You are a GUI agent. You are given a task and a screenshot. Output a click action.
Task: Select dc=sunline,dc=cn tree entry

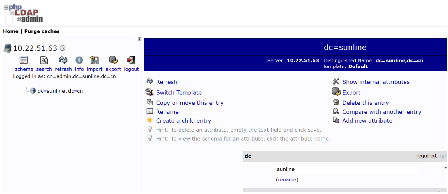pos(60,91)
